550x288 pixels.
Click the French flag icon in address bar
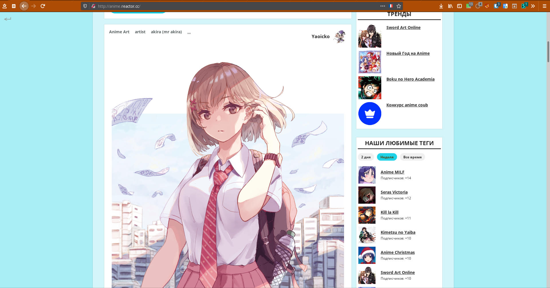pyautogui.click(x=391, y=6)
